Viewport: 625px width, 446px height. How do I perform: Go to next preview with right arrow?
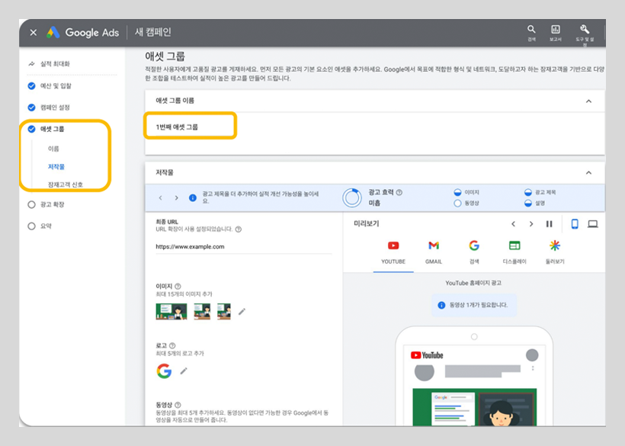tap(531, 224)
